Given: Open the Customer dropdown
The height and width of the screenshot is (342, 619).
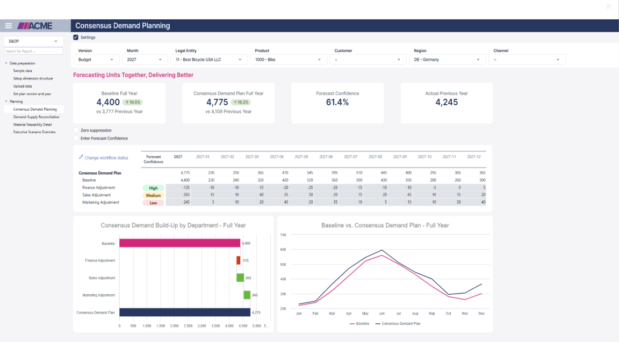Looking at the screenshot, I should (368, 60).
